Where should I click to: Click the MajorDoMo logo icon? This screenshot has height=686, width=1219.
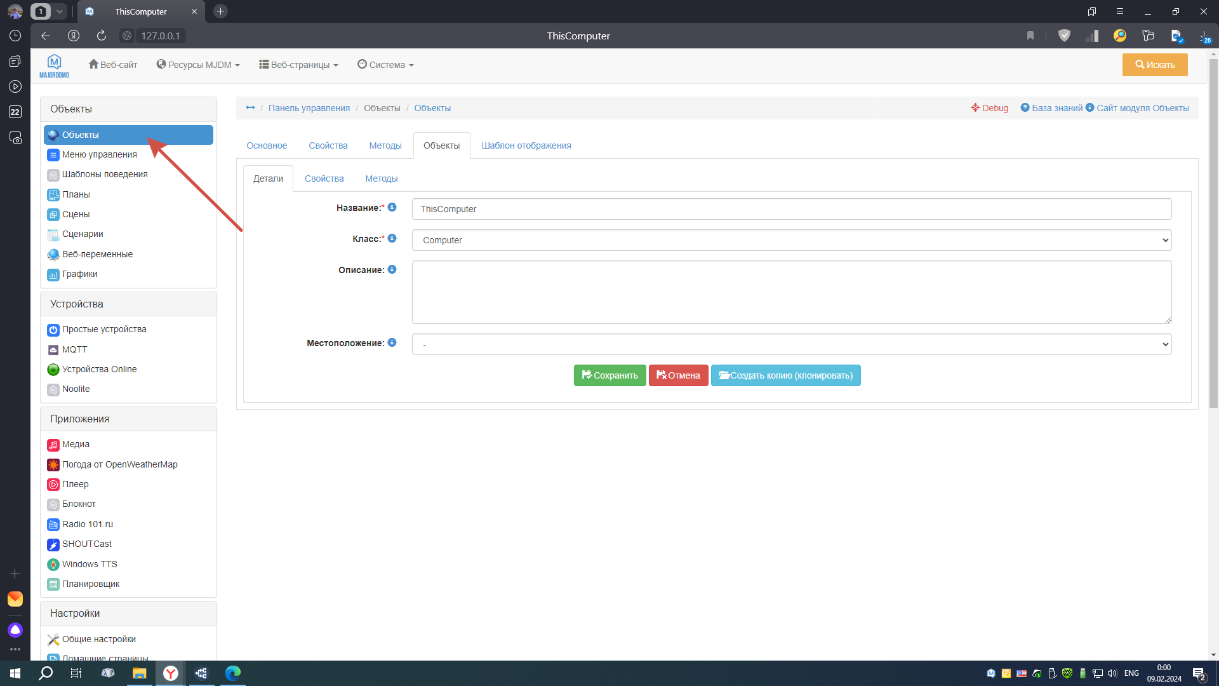click(54, 65)
